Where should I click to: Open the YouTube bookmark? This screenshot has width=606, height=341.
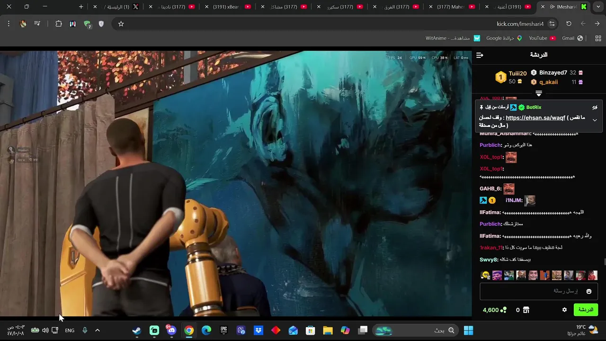pos(542,38)
